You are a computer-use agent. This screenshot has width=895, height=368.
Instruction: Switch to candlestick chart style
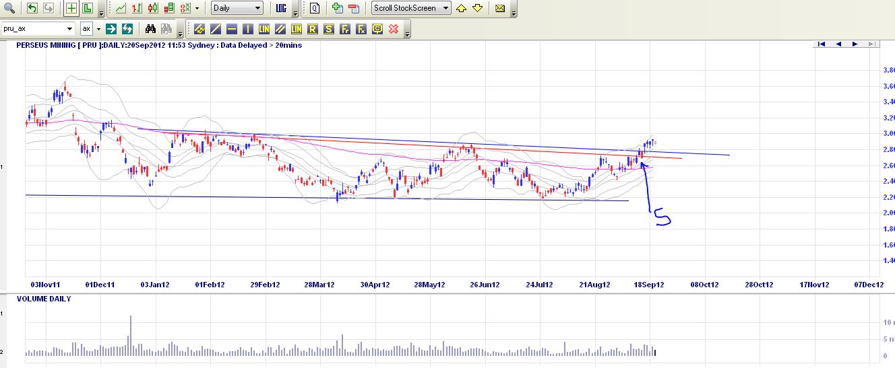click(153, 8)
